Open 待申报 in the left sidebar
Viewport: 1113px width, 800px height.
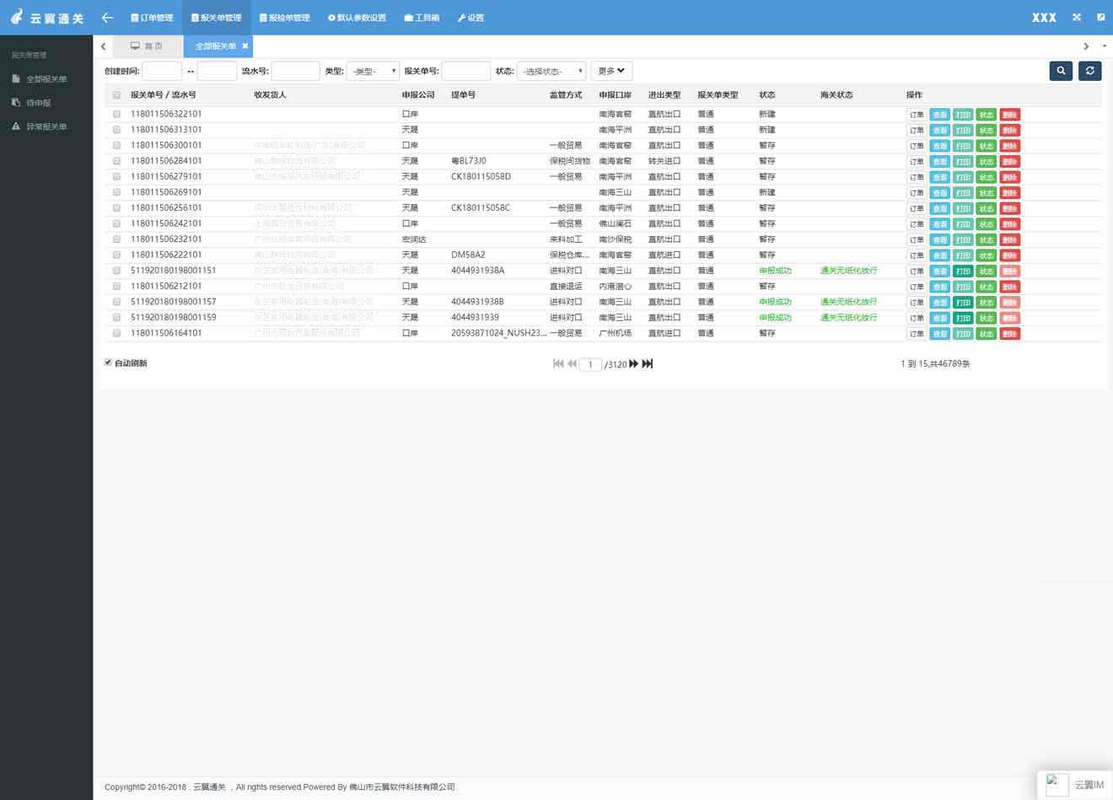(38, 103)
